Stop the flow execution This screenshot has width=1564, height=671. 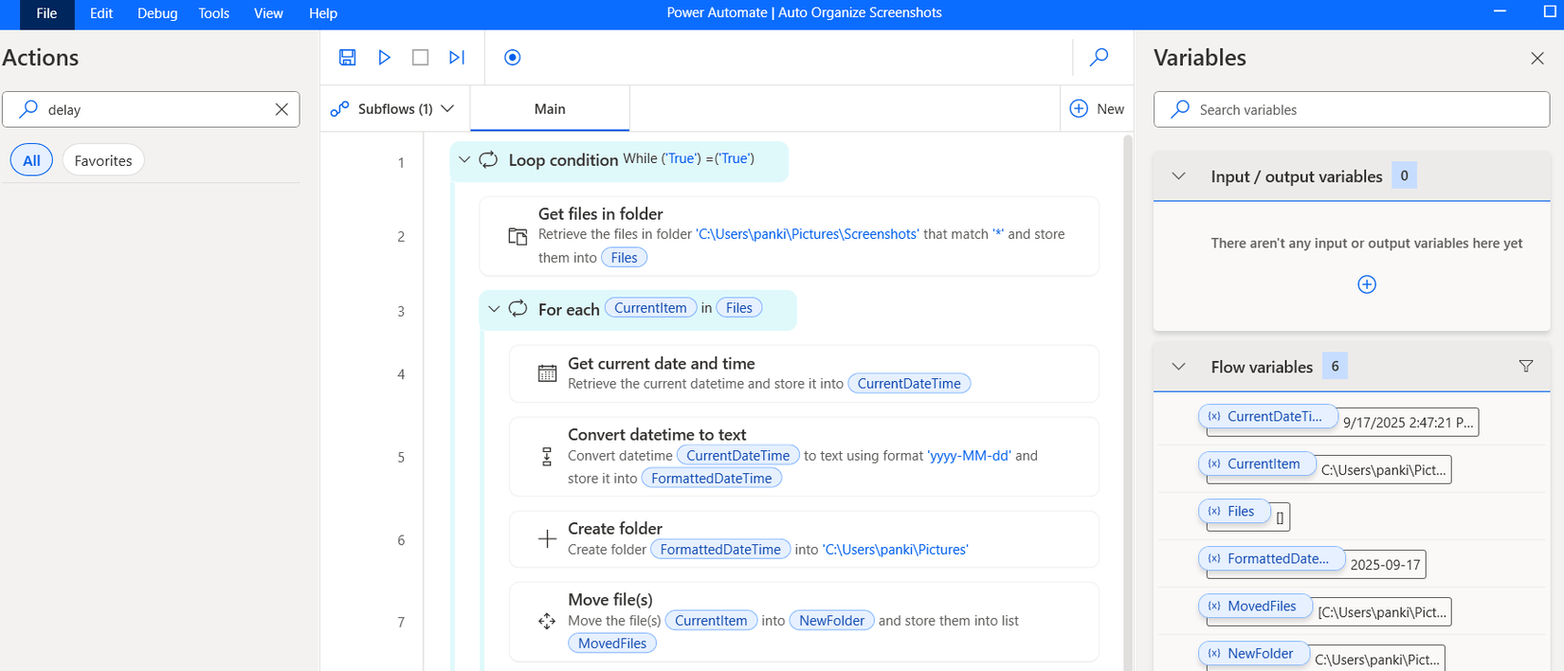(x=420, y=58)
